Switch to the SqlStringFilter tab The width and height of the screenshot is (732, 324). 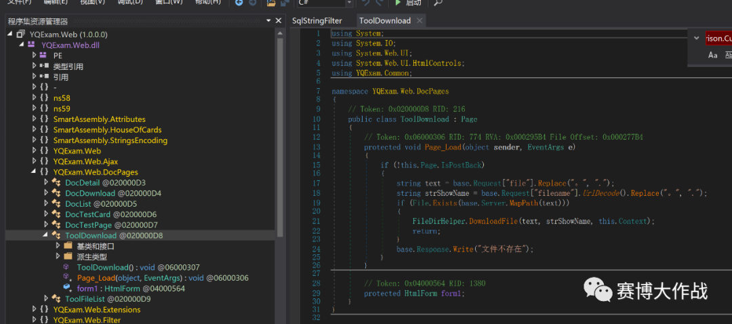(317, 21)
